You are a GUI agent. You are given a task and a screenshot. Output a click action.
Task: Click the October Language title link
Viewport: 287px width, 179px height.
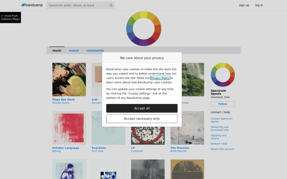pos(66,148)
